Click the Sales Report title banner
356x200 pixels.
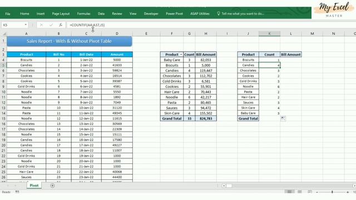coord(69,41)
